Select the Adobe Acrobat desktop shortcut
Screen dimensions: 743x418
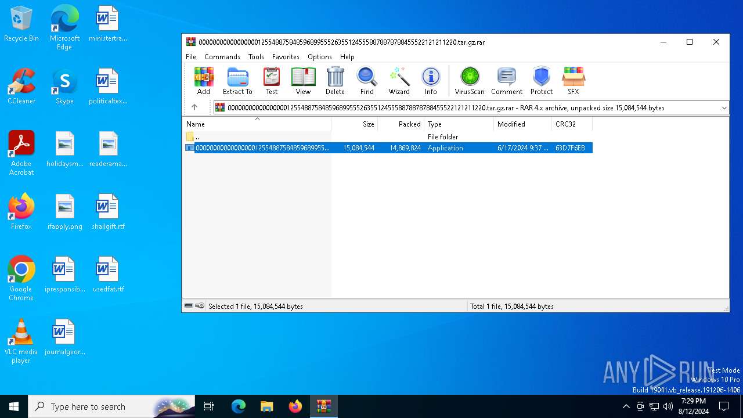click(x=21, y=153)
